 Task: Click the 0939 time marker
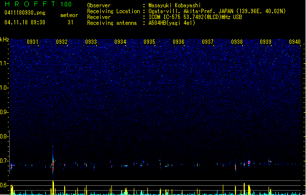[x=266, y=41]
